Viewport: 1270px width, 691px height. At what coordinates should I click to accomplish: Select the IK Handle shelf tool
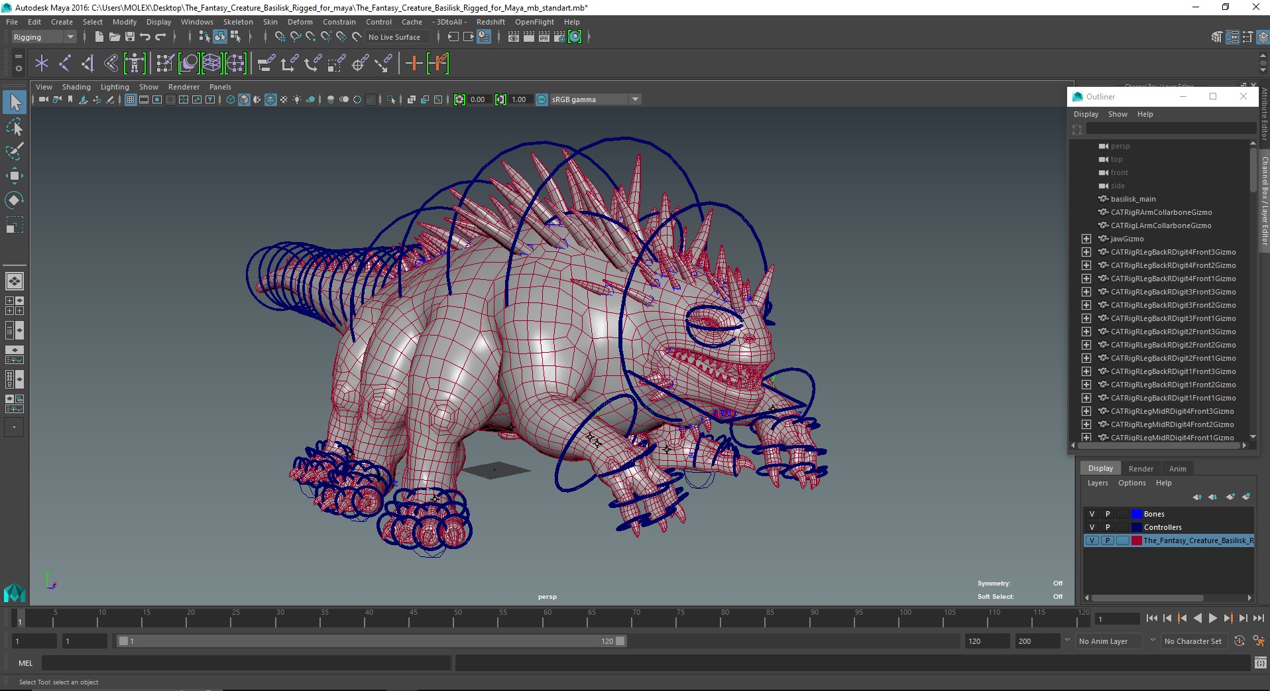(87, 64)
